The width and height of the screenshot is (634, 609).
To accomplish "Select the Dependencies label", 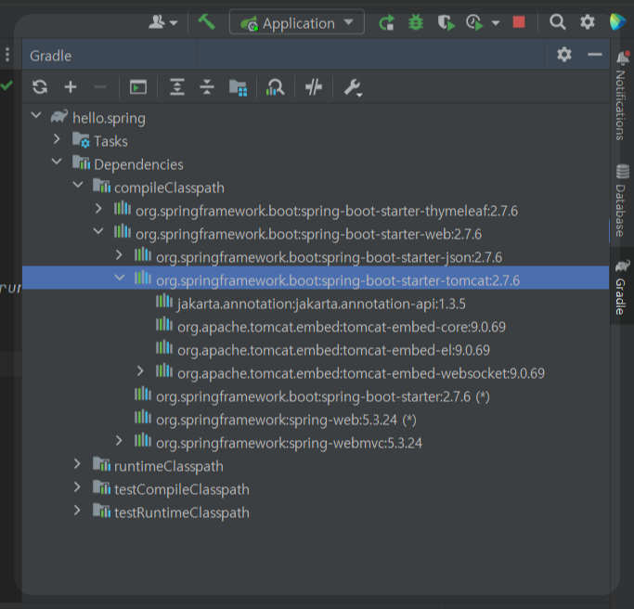I will coord(138,165).
